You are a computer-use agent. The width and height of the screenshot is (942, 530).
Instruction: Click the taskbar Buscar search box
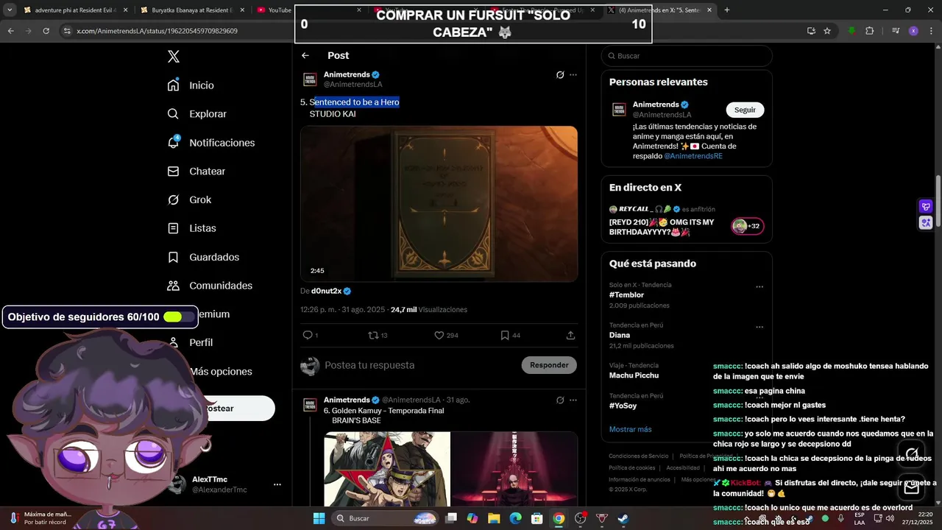click(x=386, y=518)
